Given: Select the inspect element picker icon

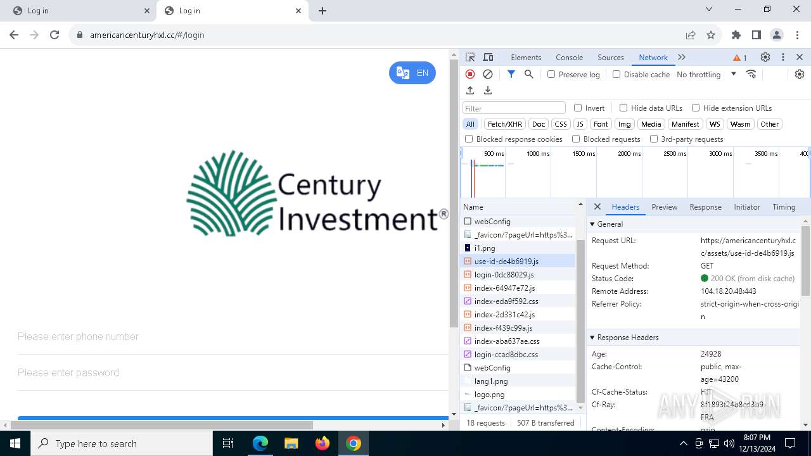Looking at the screenshot, I should click(x=470, y=57).
